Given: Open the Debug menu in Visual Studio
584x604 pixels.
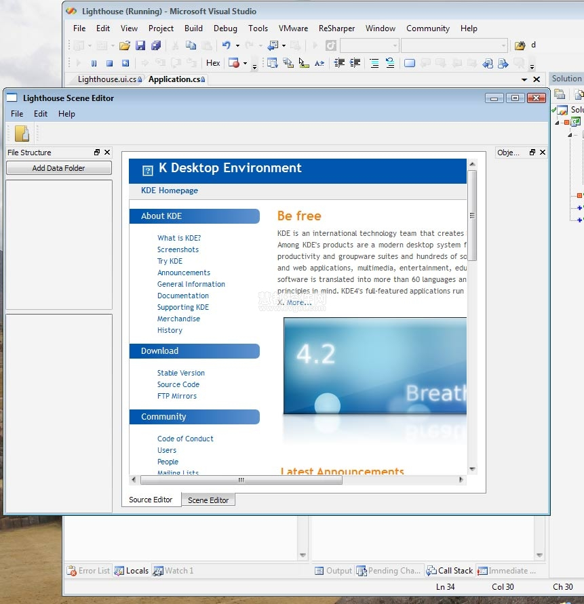Looking at the screenshot, I should 225,28.
